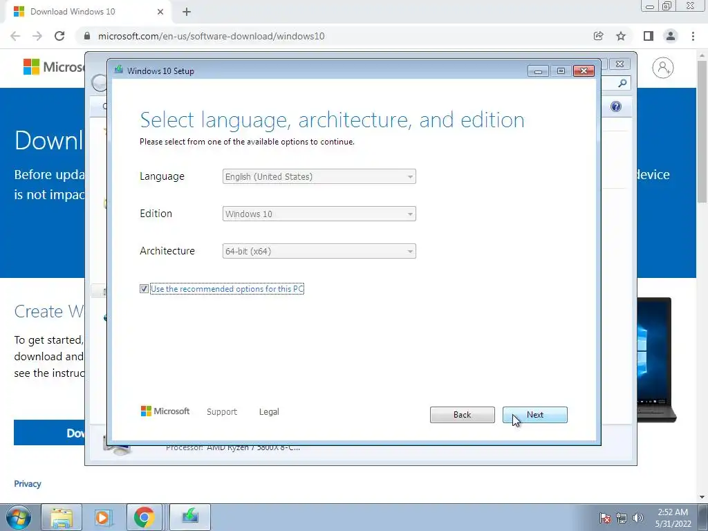Click the Microsoft sign-in account icon

662,68
